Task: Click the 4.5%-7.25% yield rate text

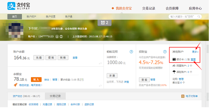Action: click(x=151, y=62)
